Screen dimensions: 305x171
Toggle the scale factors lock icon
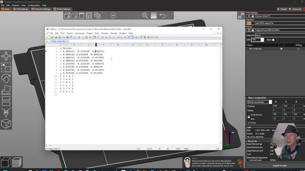point(249,117)
